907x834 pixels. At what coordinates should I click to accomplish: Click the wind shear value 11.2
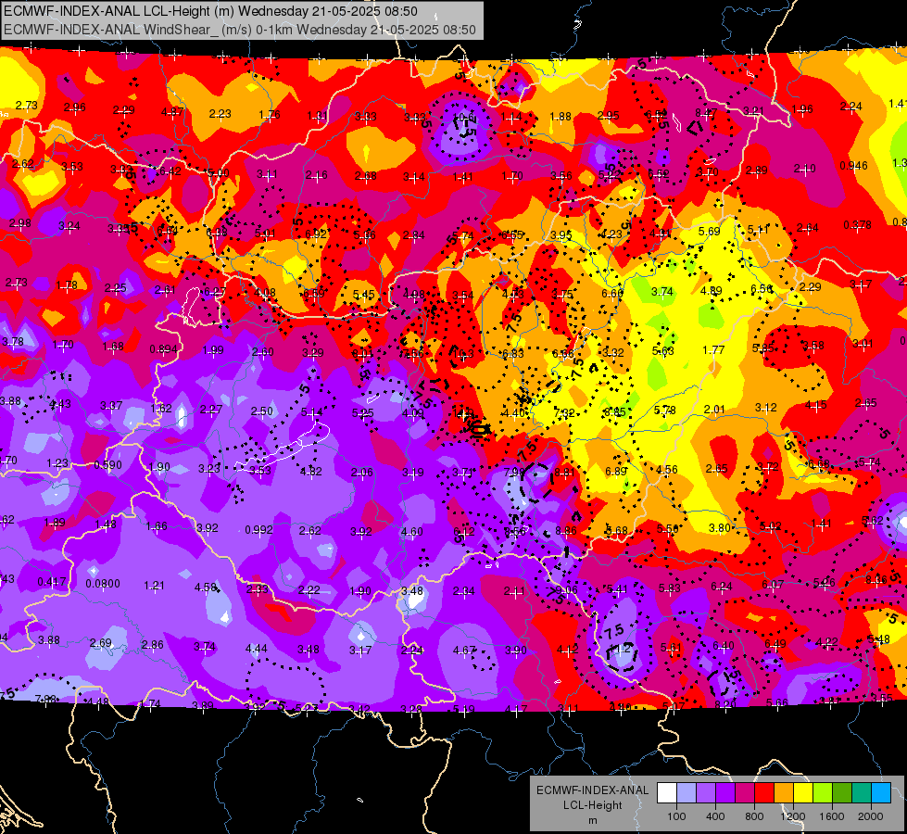click(620, 649)
